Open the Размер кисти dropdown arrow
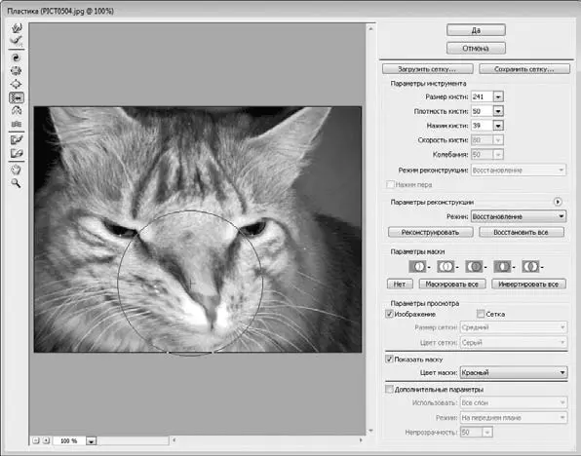 pos(498,97)
